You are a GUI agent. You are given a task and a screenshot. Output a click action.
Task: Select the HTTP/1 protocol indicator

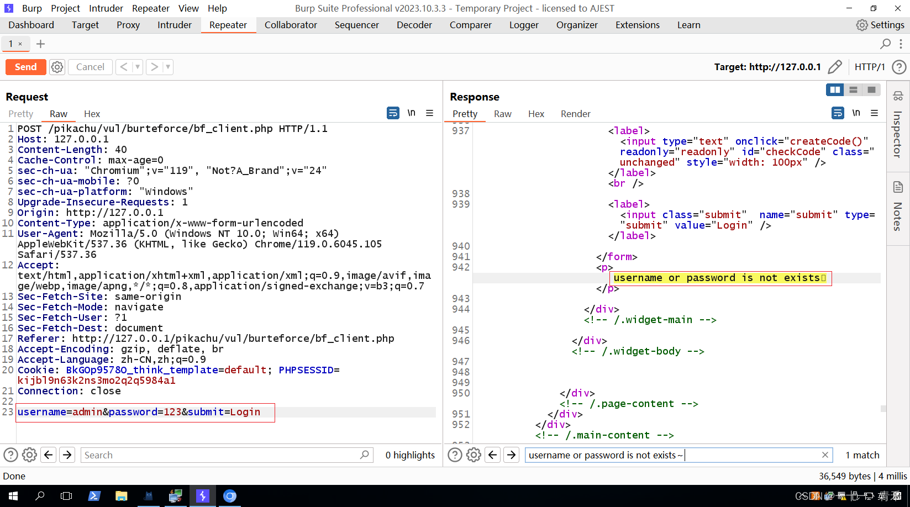pos(870,67)
